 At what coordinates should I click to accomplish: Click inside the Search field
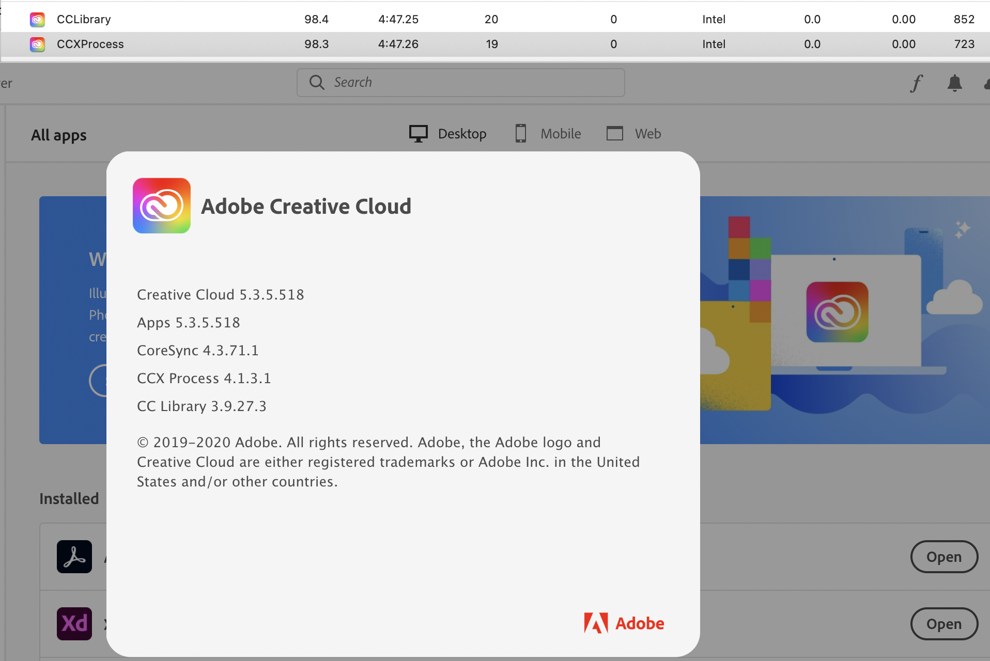click(460, 82)
